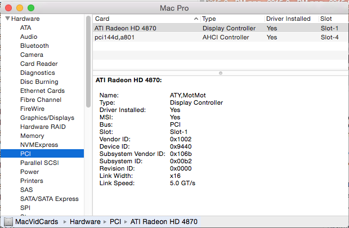
Task: Select Camera in the sidebar
Action: [x=32, y=55]
